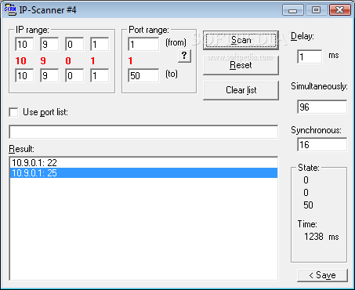Click the red current IP octet 10
Viewport: 355px width, 290px height.
coord(20,61)
